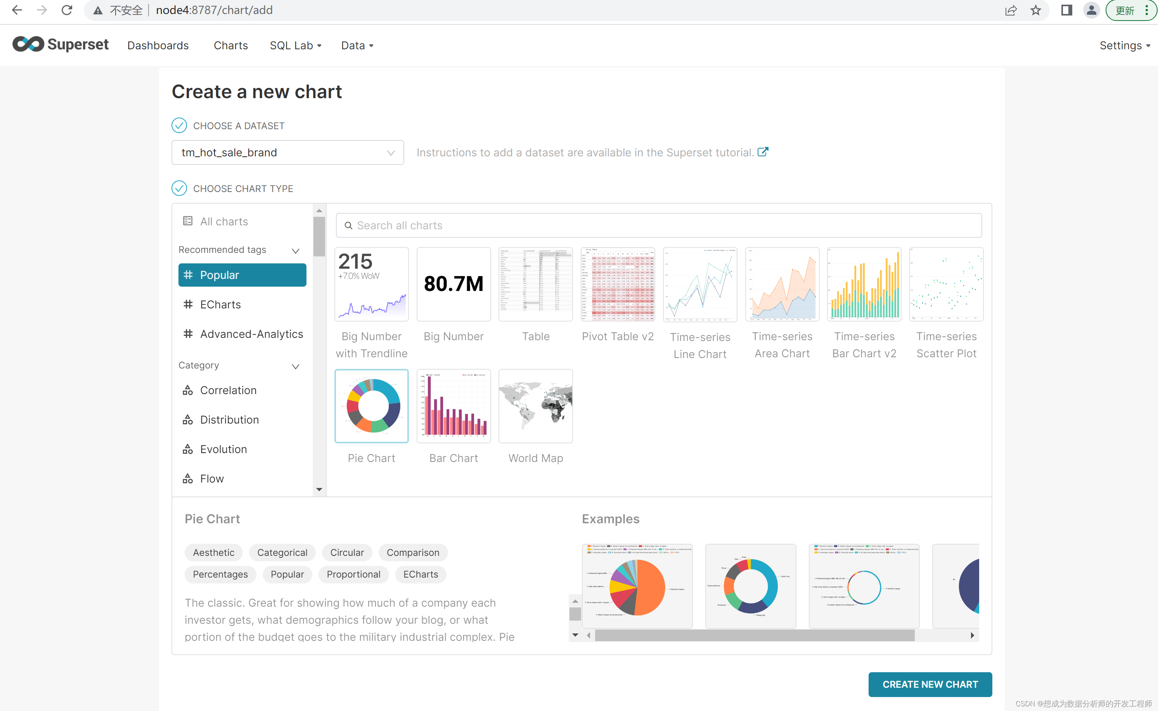Click the Superset logo
Image resolution: width=1158 pixels, height=711 pixels.
(60, 44)
